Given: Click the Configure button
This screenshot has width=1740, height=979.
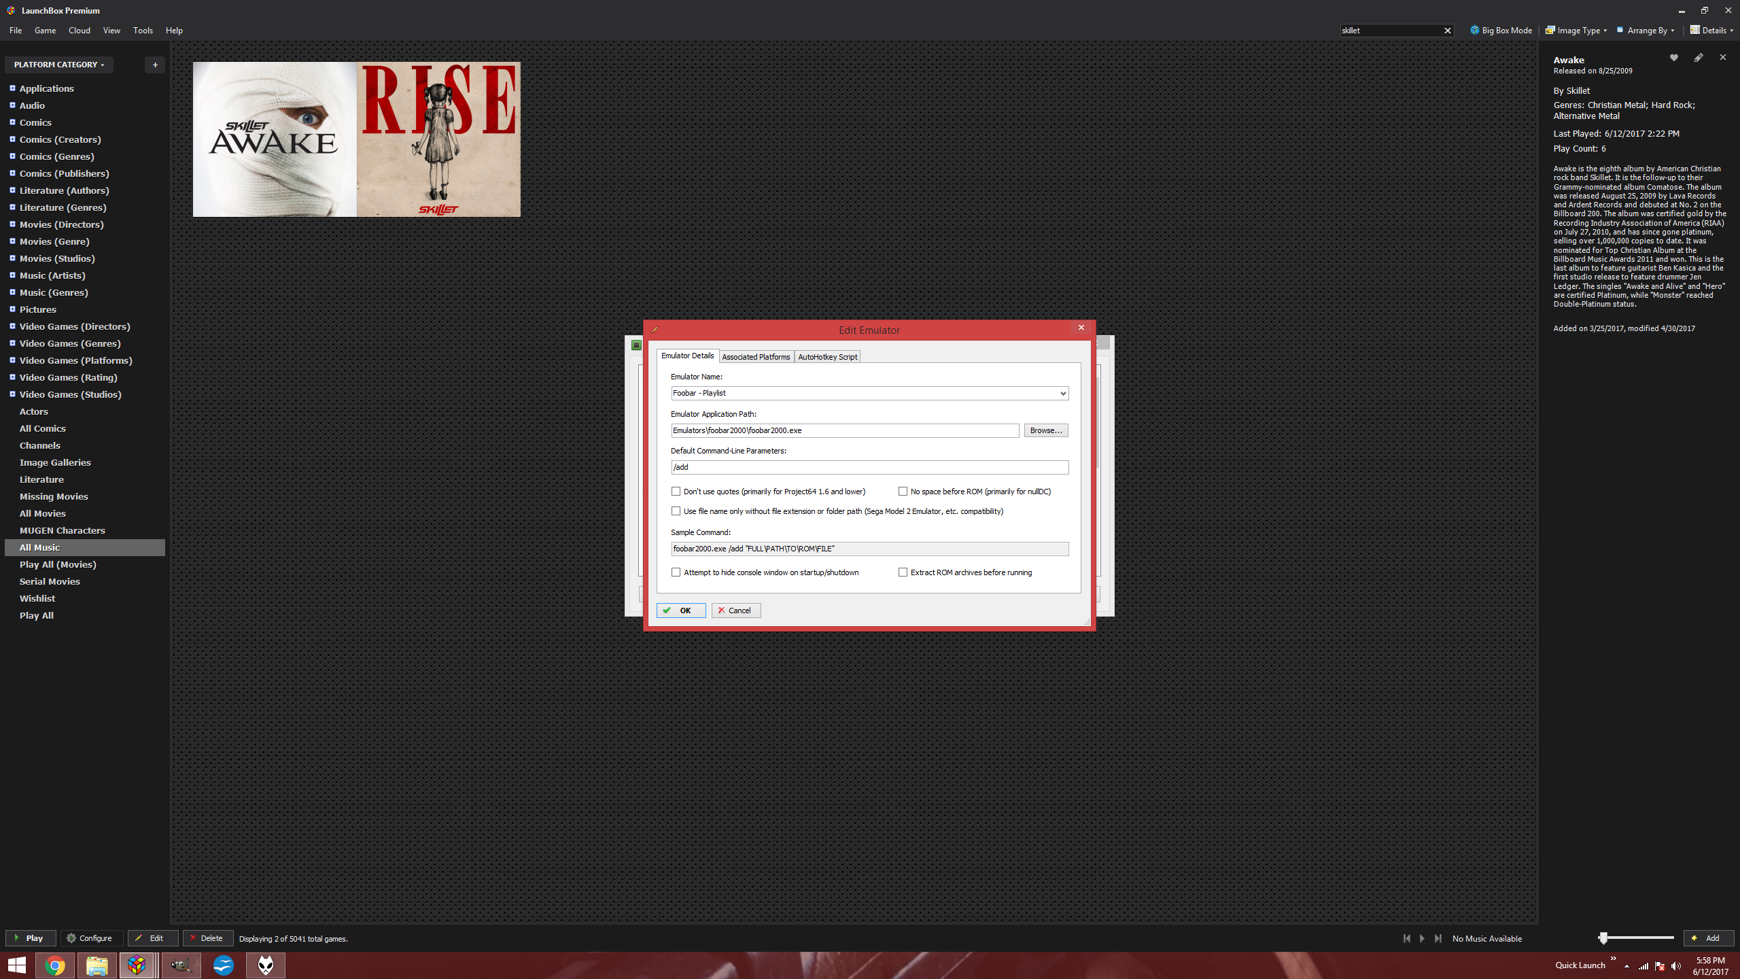Looking at the screenshot, I should tap(92, 938).
